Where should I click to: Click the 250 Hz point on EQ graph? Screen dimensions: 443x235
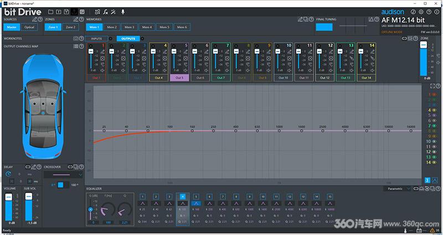213,131
